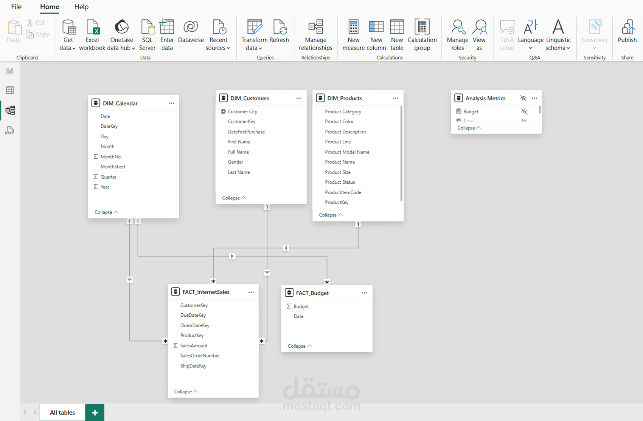Viewport: 643px width, 421px height.
Task: Add a new layout tab
Action: [x=95, y=412]
